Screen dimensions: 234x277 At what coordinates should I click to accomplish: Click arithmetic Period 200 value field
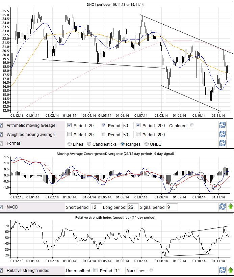161,126
